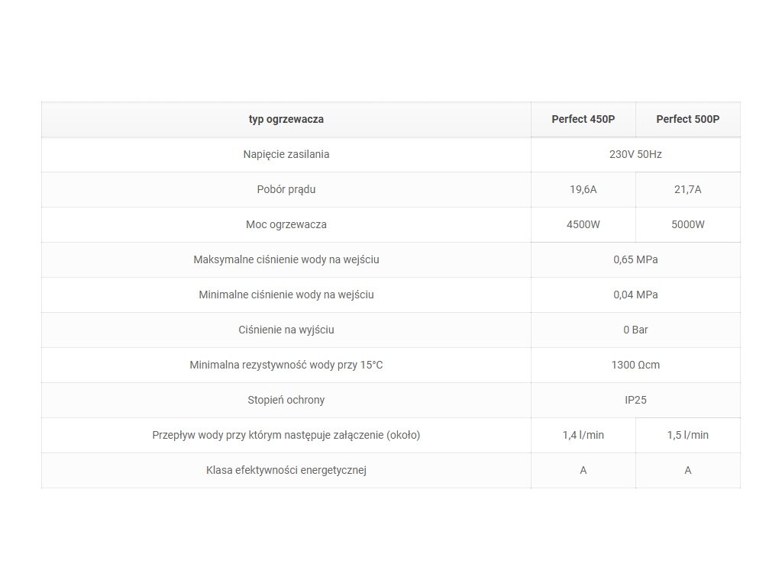Screen dimensions: 782x586
Task: Click the 0,04 MPa pressure value
Action: 635,295
